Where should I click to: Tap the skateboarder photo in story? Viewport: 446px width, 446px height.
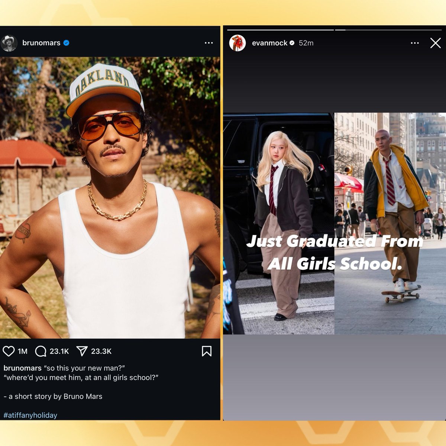coord(390,223)
